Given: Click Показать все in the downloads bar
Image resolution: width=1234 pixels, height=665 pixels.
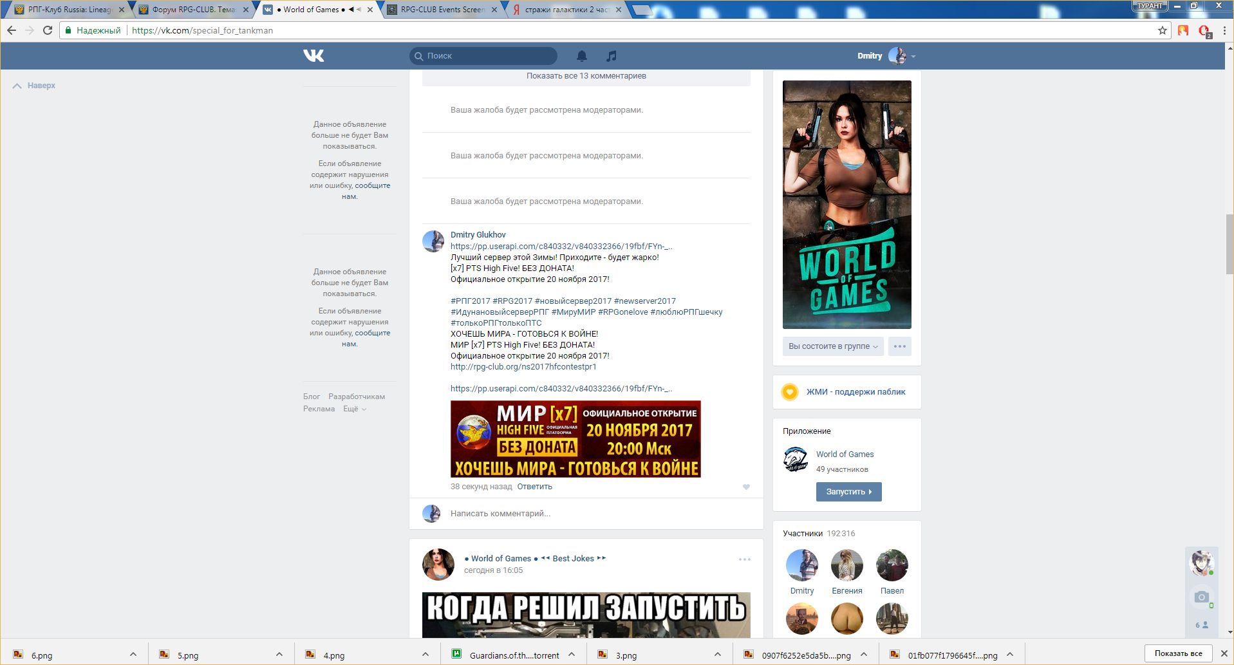Looking at the screenshot, I should [1179, 653].
